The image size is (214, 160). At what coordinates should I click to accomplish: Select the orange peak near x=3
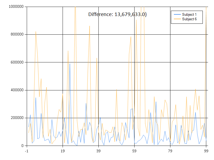point(36,31)
